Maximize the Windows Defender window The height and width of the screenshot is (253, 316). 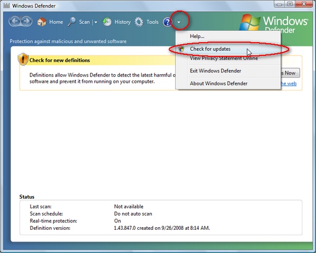click(x=290, y=4)
